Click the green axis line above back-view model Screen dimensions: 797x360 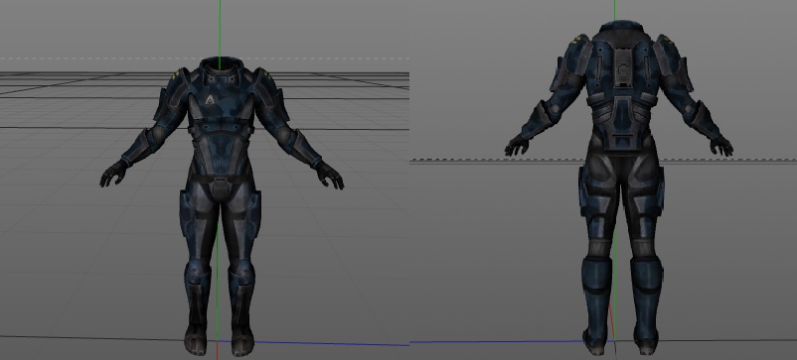pyautogui.click(x=614, y=11)
